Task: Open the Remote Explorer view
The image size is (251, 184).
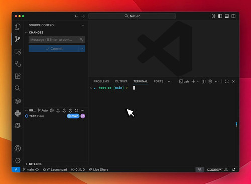Action: (18, 52)
